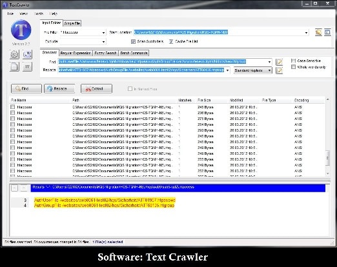The width and height of the screenshot is (337, 267).
Task: Enable the Whole words only option
Action: [293, 67]
